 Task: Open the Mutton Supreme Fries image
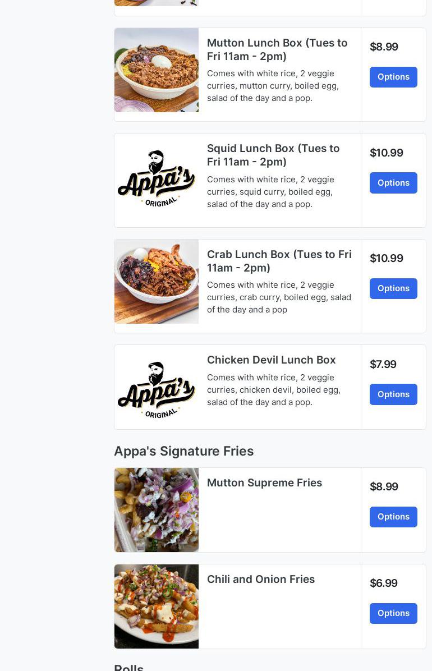(157, 510)
